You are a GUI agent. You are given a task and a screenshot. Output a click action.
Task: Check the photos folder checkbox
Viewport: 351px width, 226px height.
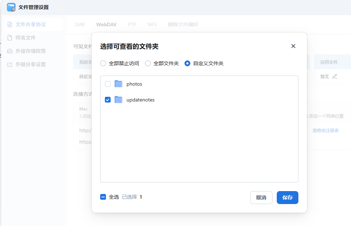[x=108, y=84]
